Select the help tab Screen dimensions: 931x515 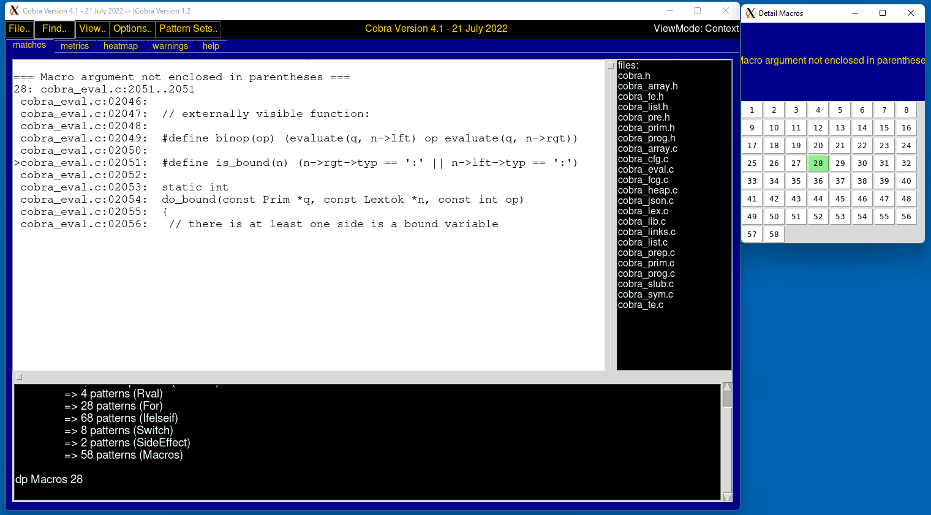(x=211, y=46)
